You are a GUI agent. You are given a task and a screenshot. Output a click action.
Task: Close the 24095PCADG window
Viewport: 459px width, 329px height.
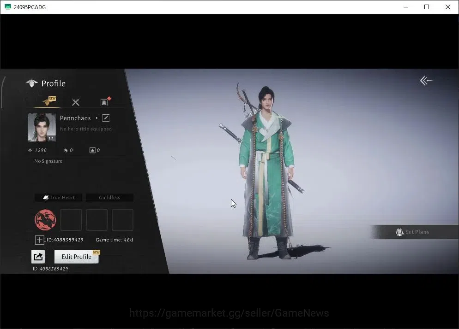click(448, 7)
